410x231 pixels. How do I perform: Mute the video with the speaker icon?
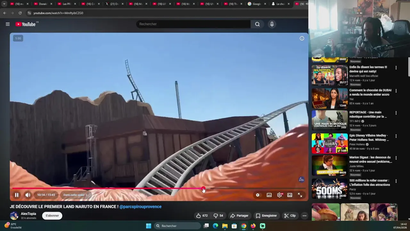pos(28,195)
